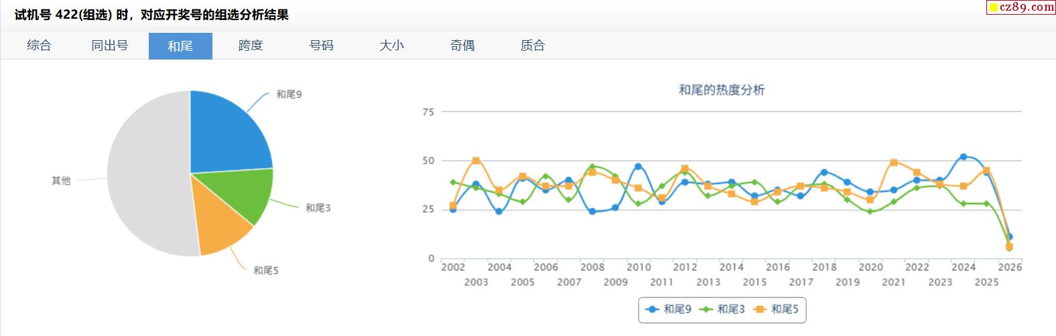Screen dimensions: 1056x336
Task: Toggle 和尾3 series in chart legend
Action: tap(722, 309)
